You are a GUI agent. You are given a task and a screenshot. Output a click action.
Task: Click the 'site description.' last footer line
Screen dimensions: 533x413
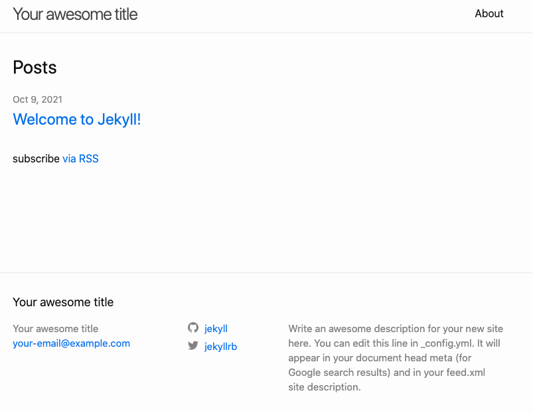325,387
